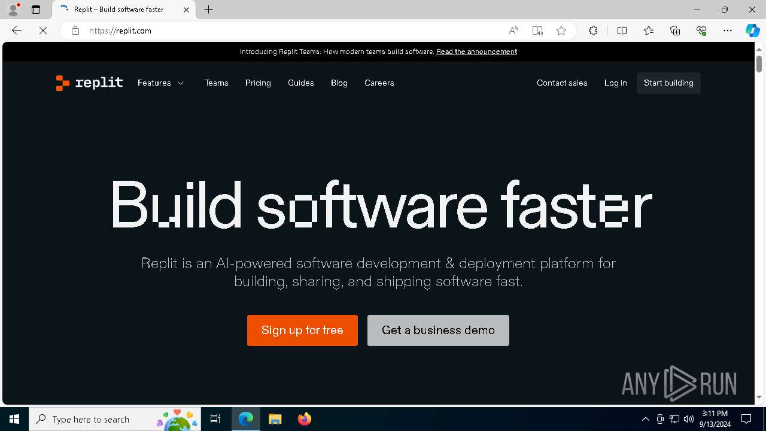Expand the Features dropdown menu
This screenshot has height=431, width=766.
[160, 83]
